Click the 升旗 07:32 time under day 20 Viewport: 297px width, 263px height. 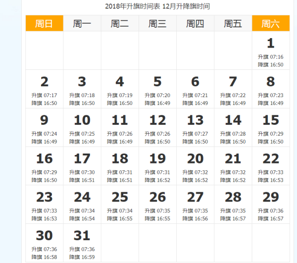pyautogui.click(x=195, y=172)
